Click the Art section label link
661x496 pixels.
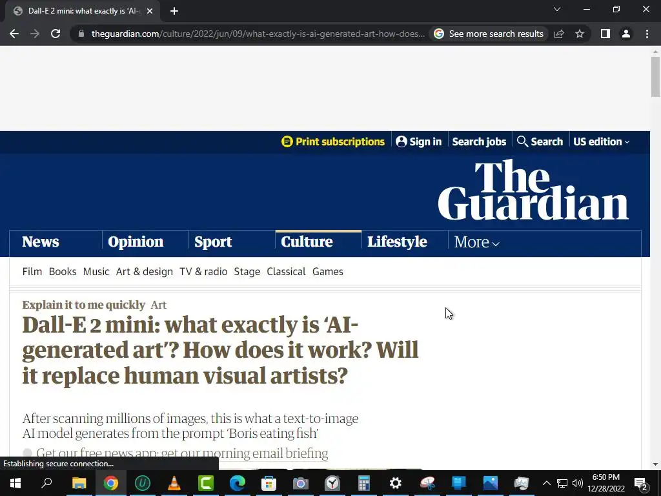tap(159, 305)
